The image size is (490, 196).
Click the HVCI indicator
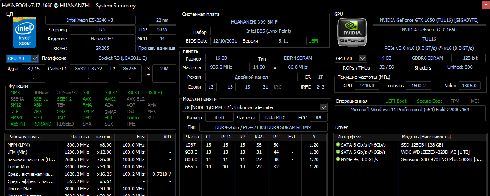[474, 101]
